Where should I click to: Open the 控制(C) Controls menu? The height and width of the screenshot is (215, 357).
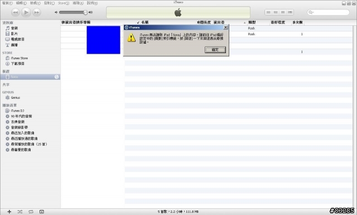tap(49, 3)
